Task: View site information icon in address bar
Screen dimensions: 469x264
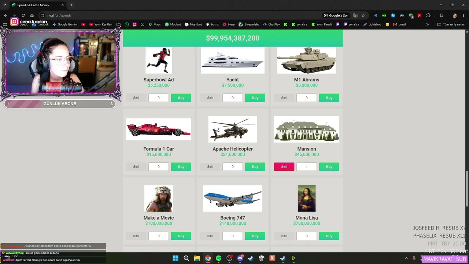Action: [x=43, y=15]
